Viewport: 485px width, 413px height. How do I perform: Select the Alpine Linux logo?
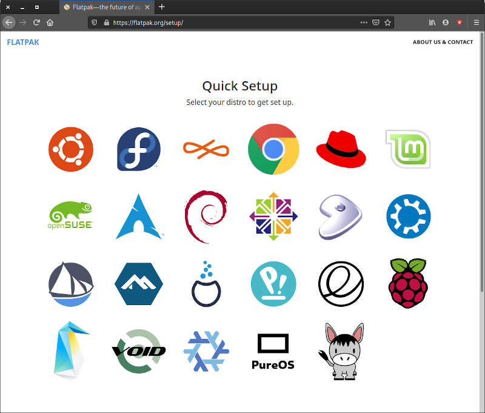click(x=138, y=283)
